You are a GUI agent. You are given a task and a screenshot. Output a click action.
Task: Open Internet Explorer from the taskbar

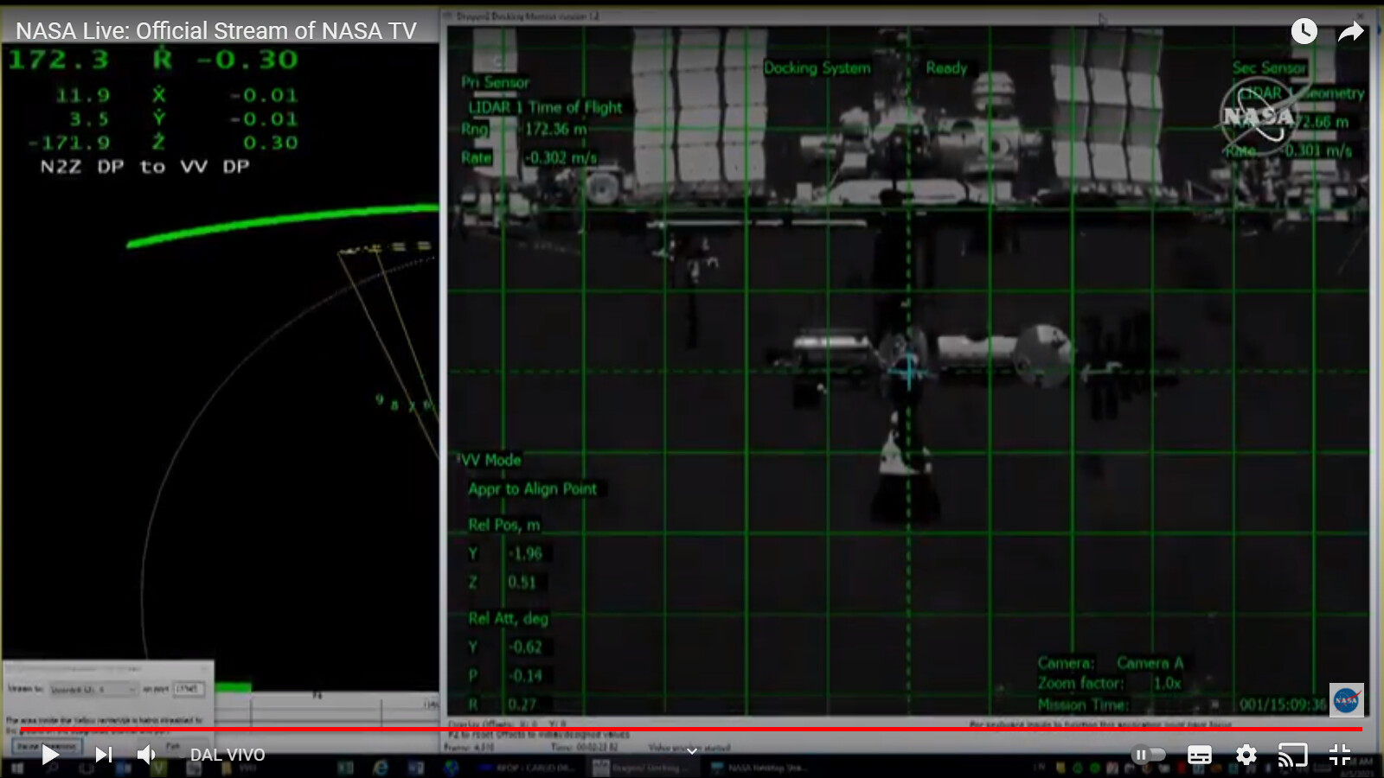coord(380,768)
